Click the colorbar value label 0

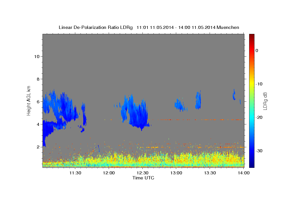(x=257, y=51)
